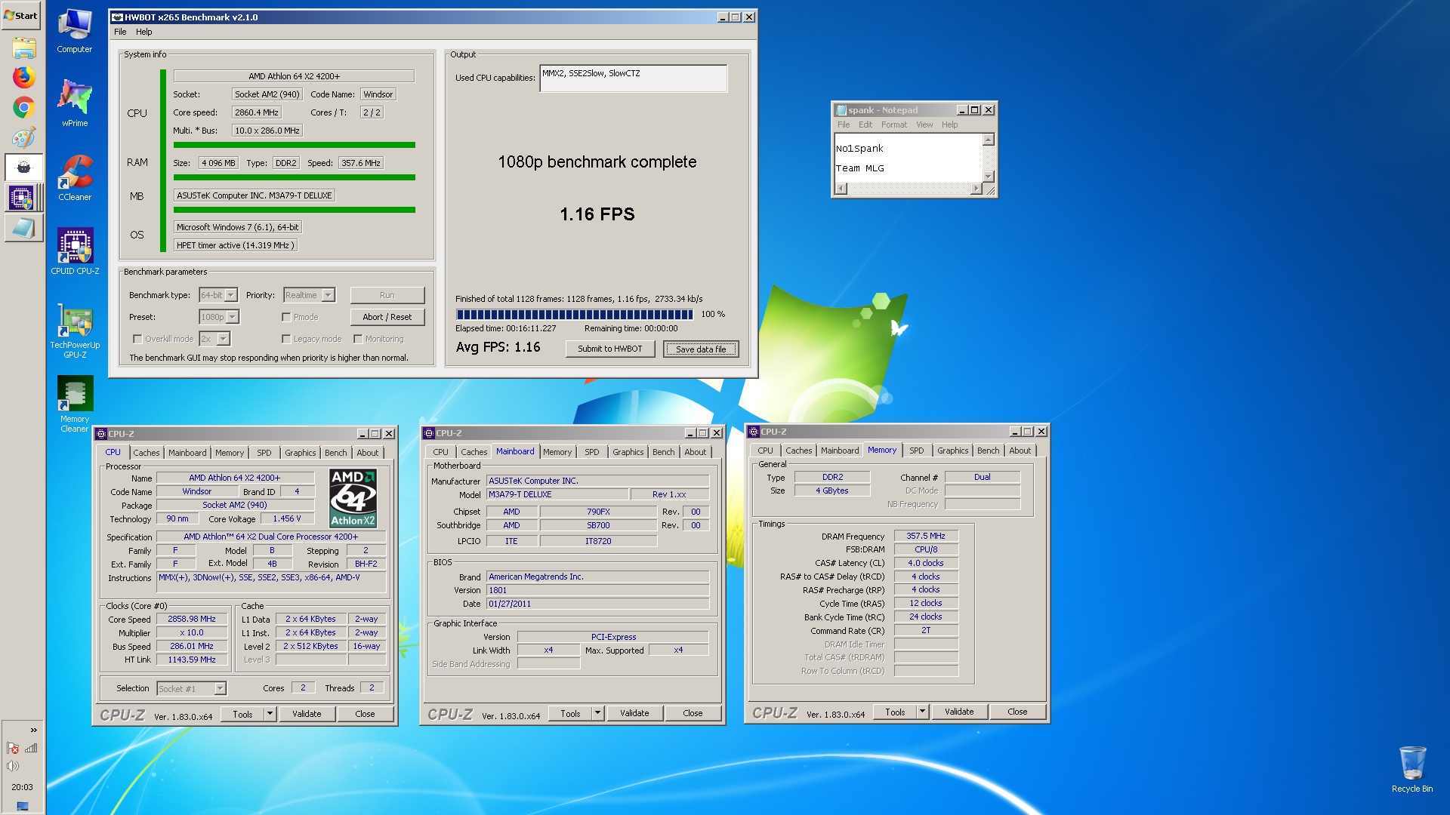Toggle the Legacy mode checkbox
Viewport: 1450px width, 815px height.
(286, 339)
